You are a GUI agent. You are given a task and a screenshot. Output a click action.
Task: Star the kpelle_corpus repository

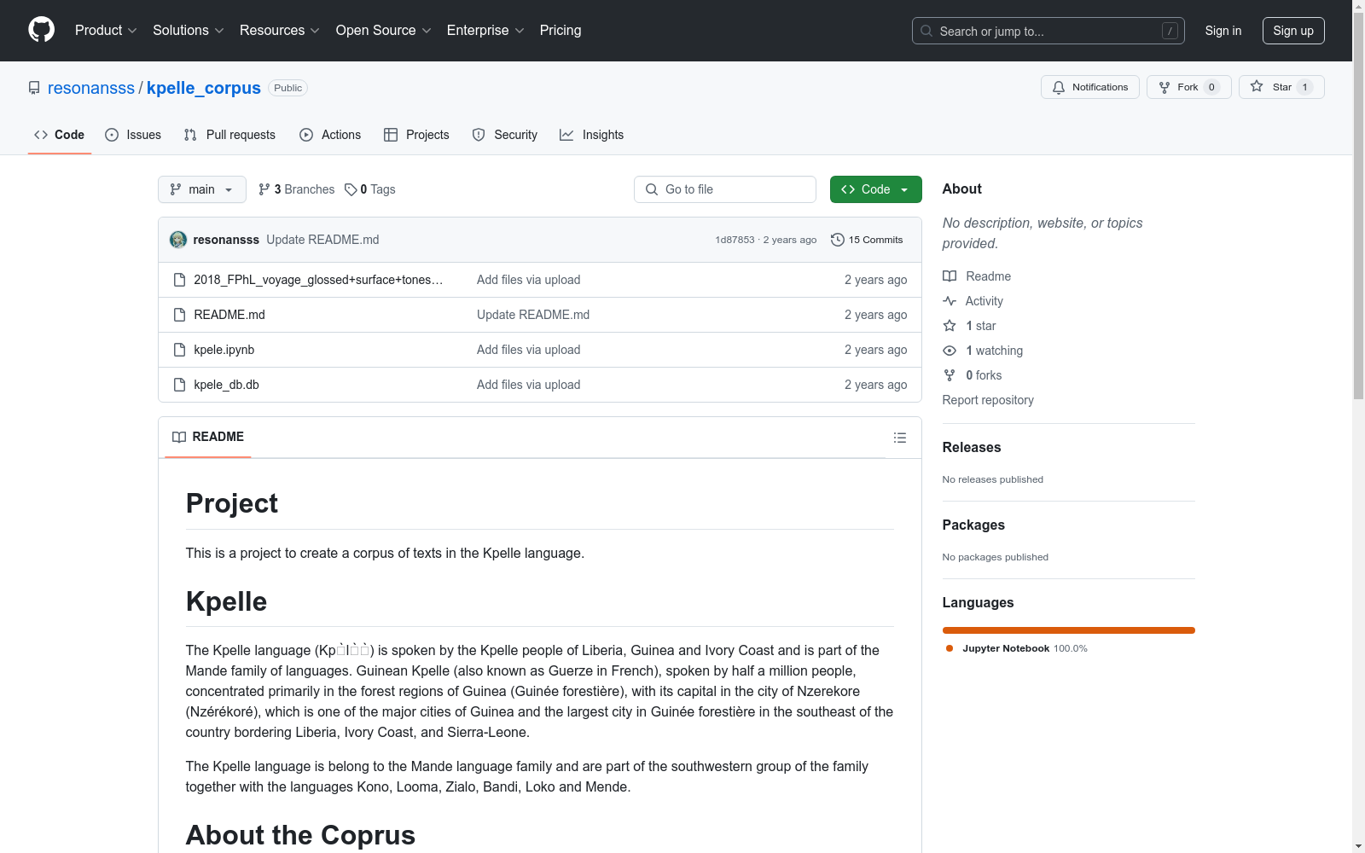(1281, 87)
